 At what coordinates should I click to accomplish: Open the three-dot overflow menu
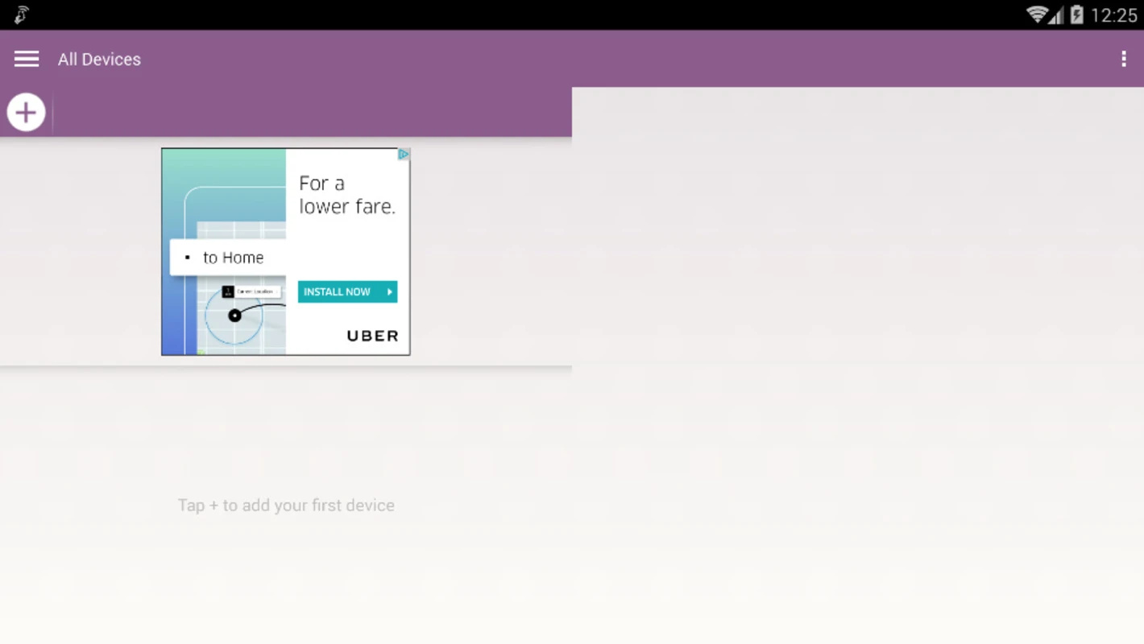[1123, 59]
